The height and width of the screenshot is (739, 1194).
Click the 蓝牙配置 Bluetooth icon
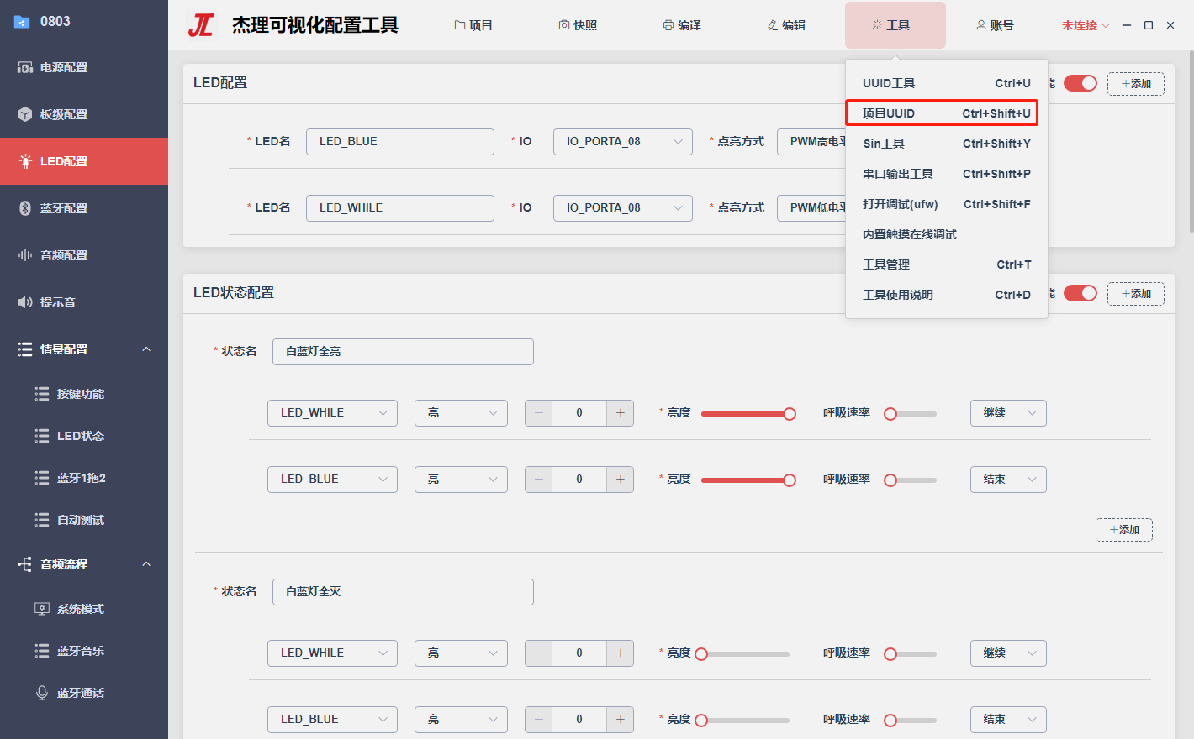pos(25,208)
